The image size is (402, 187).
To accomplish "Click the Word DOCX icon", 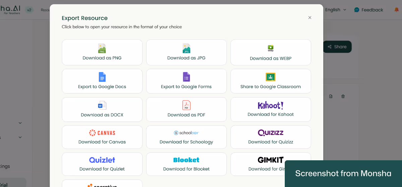I will tap(102, 105).
